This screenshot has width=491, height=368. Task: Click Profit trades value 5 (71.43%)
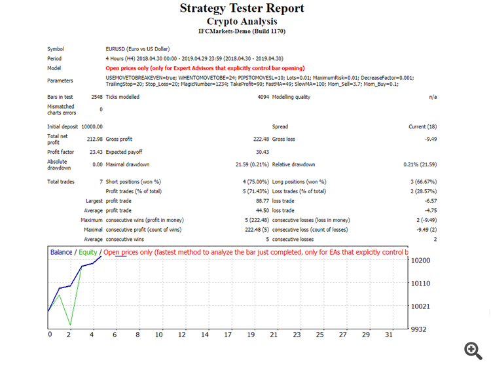pos(256,192)
